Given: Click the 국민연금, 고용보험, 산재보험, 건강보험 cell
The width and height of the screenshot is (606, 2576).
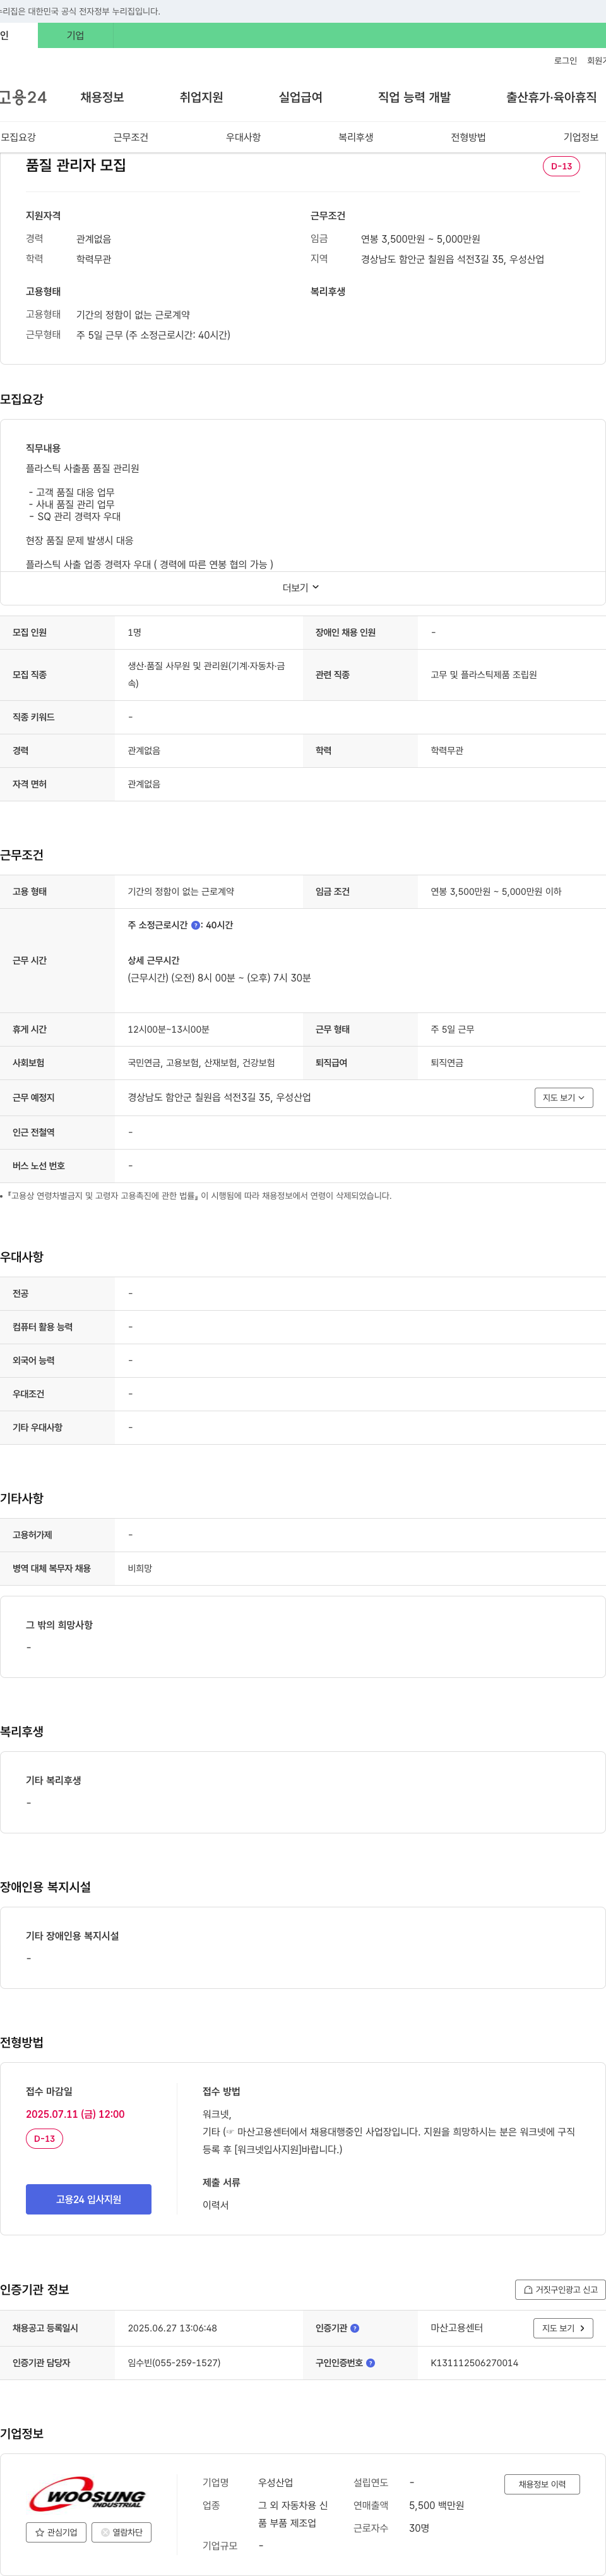Looking at the screenshot, I should [x=201, y=1063].
